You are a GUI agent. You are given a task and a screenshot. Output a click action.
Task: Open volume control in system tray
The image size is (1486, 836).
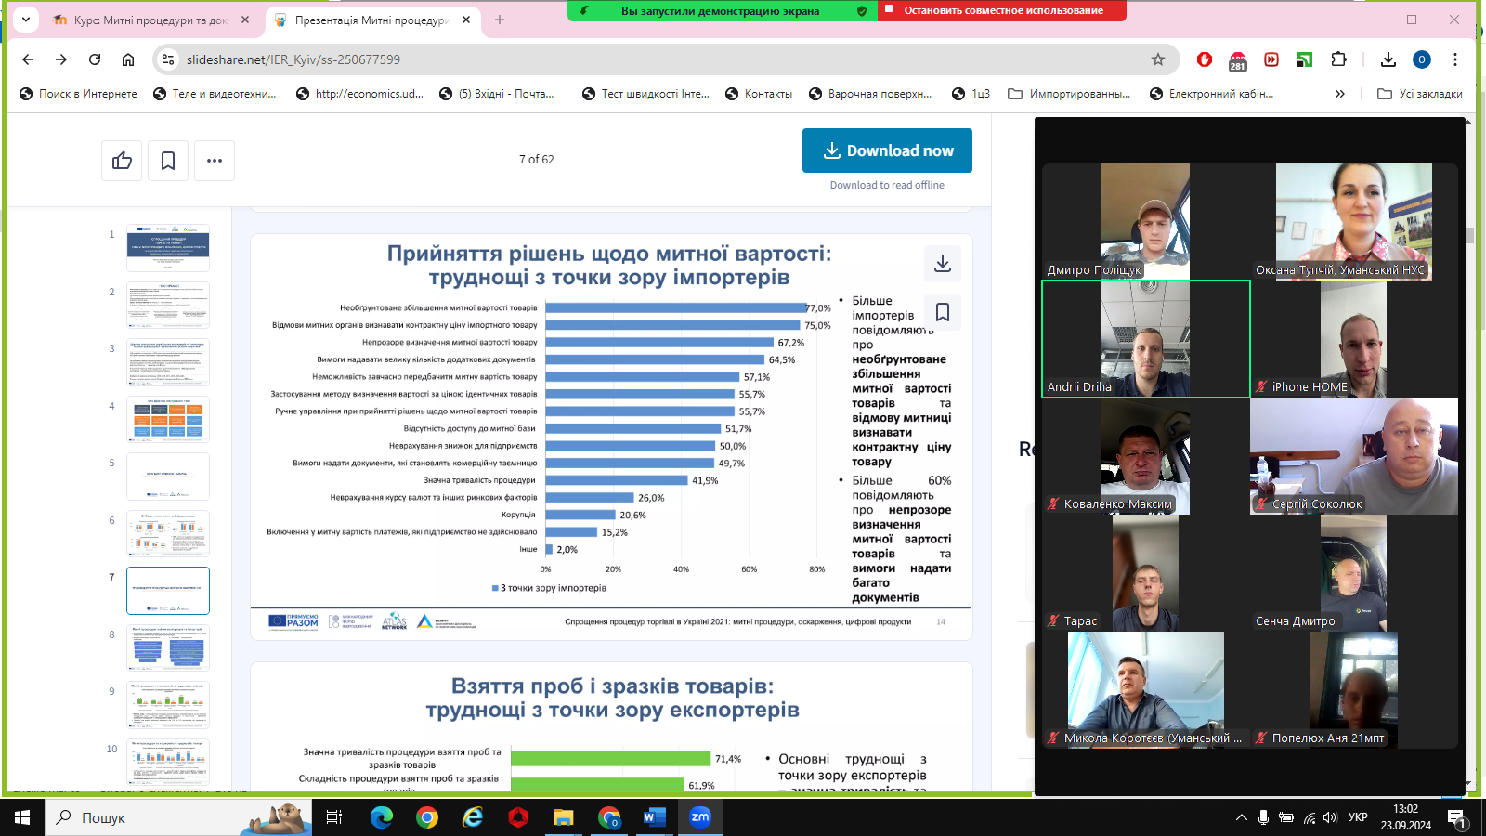tap(1330, 817)
